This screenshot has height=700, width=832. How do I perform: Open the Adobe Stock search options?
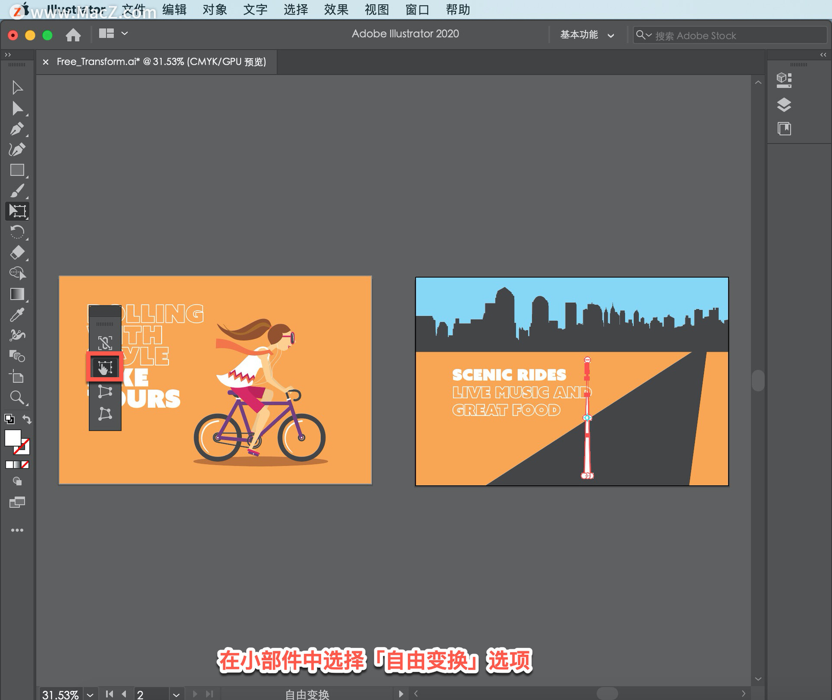click(644, 35)
